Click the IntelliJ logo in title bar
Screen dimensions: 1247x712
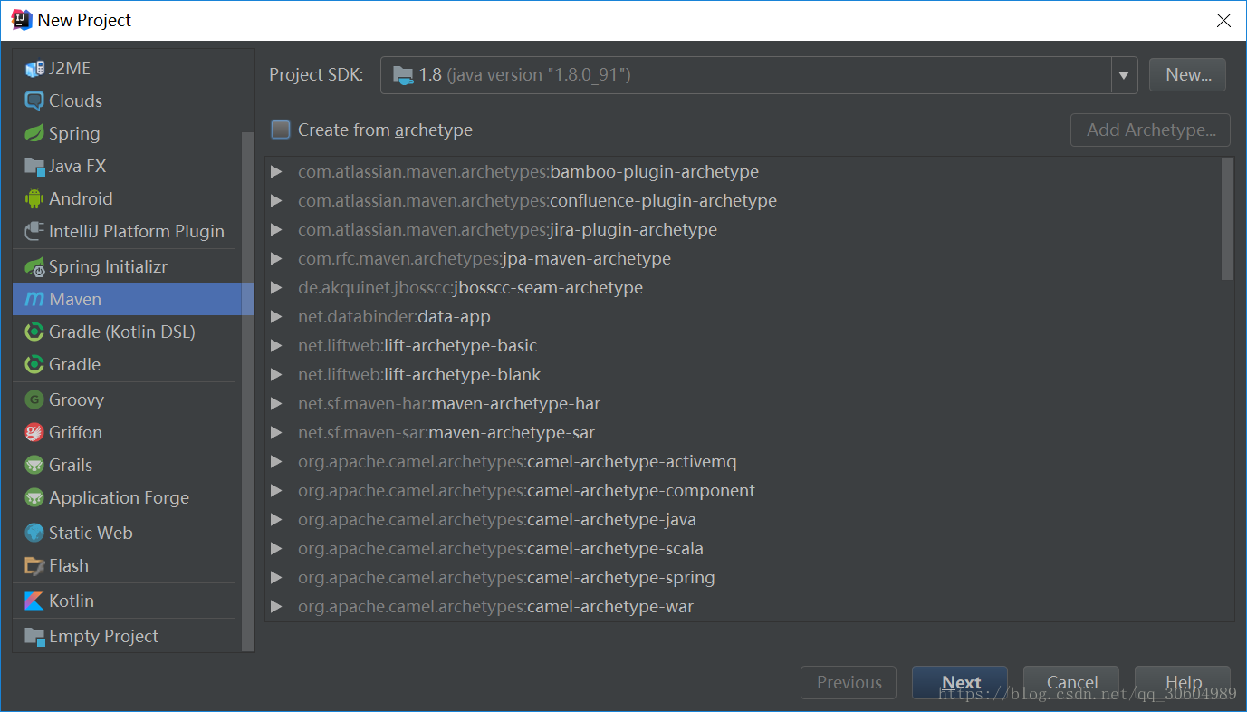tap(22, 20)
